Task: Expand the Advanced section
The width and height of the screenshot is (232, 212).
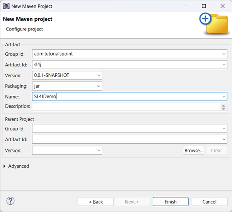Action: pyautogui.click(x=5, y=166)
